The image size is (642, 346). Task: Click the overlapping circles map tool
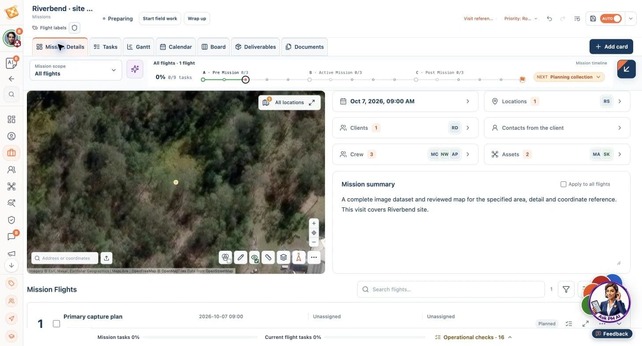[x=225, y=257]
